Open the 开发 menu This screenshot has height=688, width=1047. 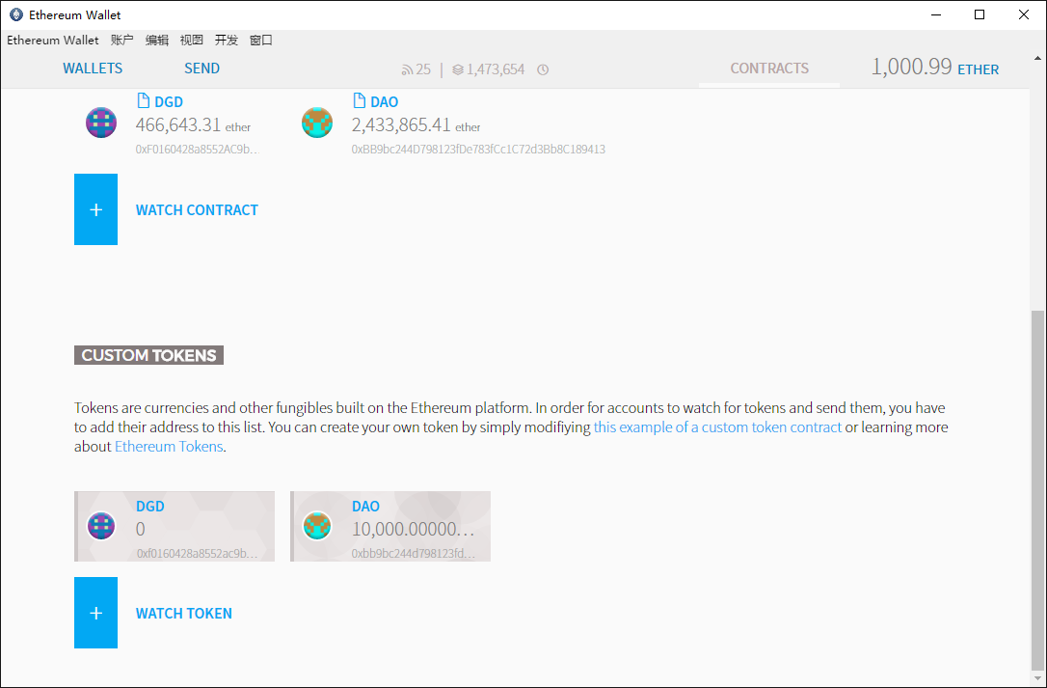coord(227,41)
